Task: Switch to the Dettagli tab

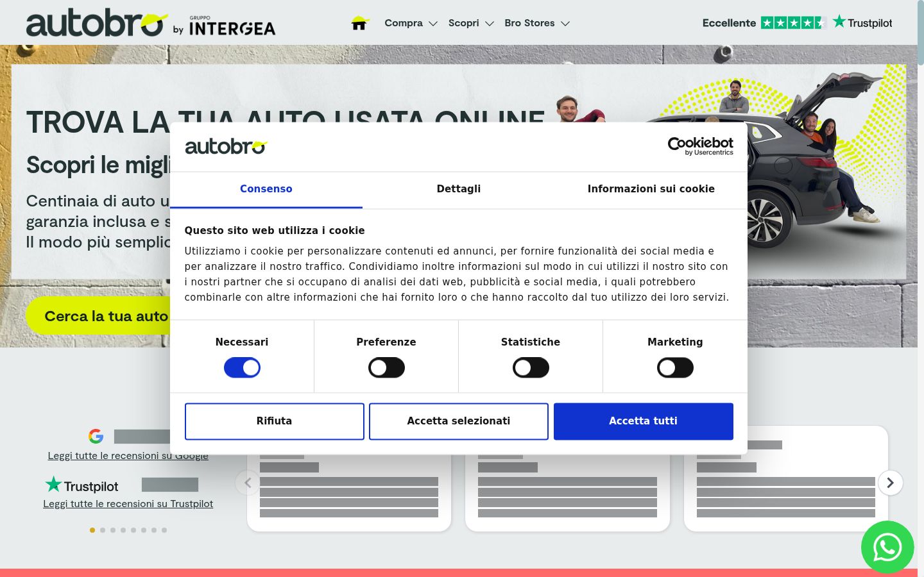Action: [459, 189]
